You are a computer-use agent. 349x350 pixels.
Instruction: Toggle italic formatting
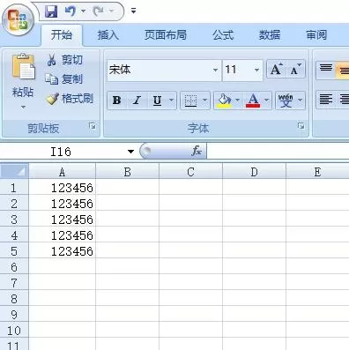point(137,101)
